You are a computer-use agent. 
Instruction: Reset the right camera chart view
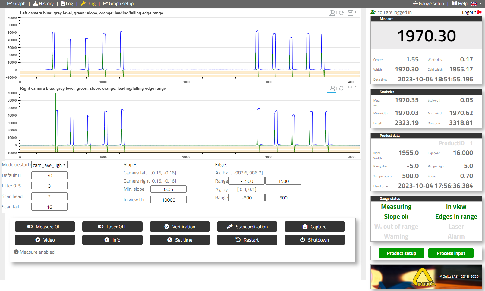point(341,88)
